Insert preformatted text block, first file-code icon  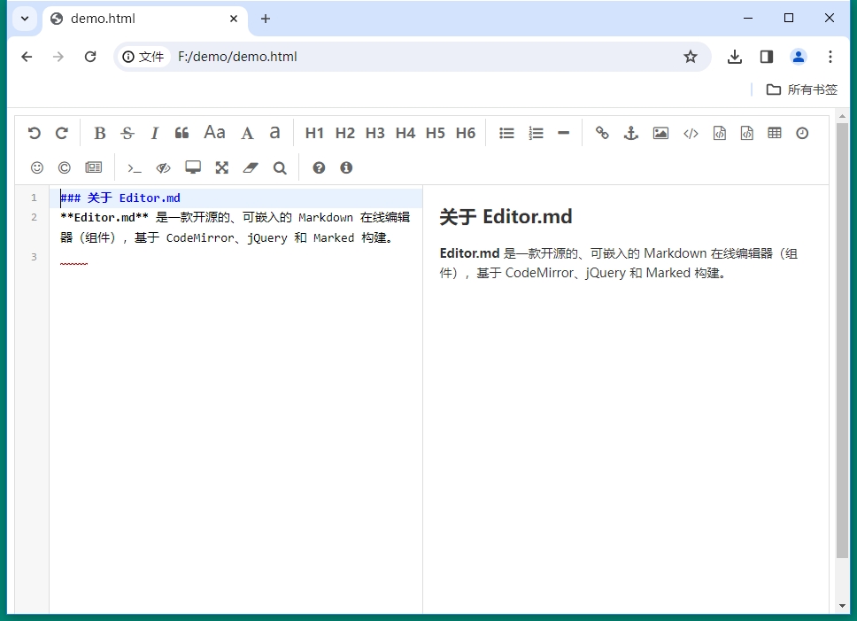pyautogui.click(x=719, y=133)
